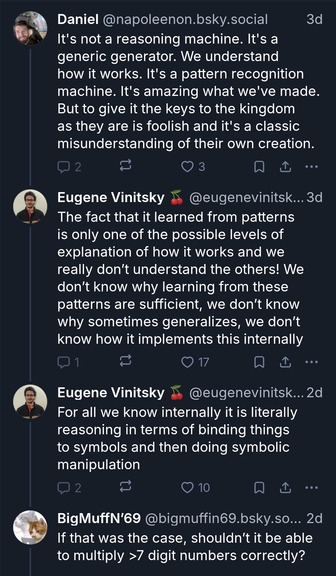The height and width of the screenshot is (576, 336).
Task: Bookmark Daniel's post
Action: click(259, 167)
